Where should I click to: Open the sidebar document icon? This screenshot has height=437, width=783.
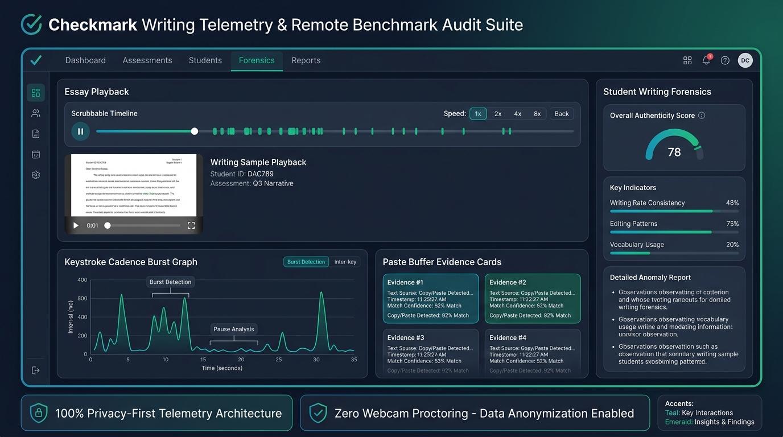[36, 134]
